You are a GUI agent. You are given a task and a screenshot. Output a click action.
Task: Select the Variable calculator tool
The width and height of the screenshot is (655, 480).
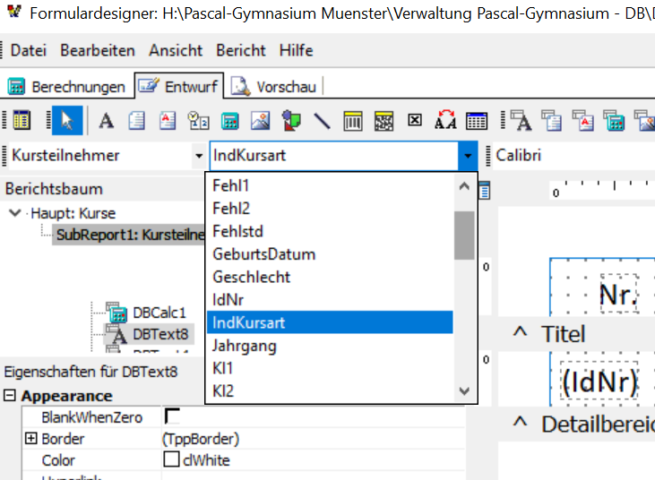pos(229,121)
